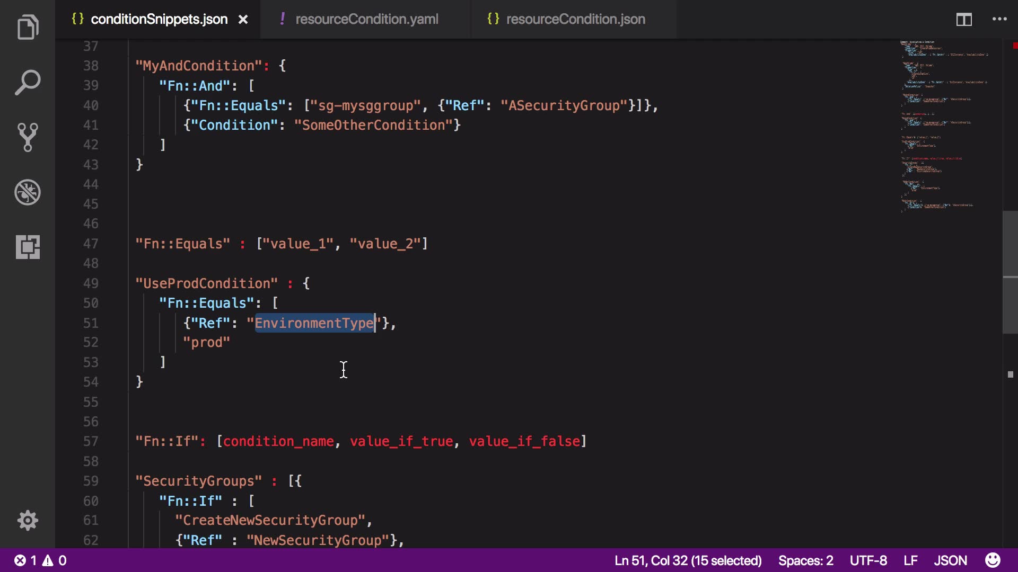Click the split editor icon
Screen dimensions: 1018x572
click(963, 20)
